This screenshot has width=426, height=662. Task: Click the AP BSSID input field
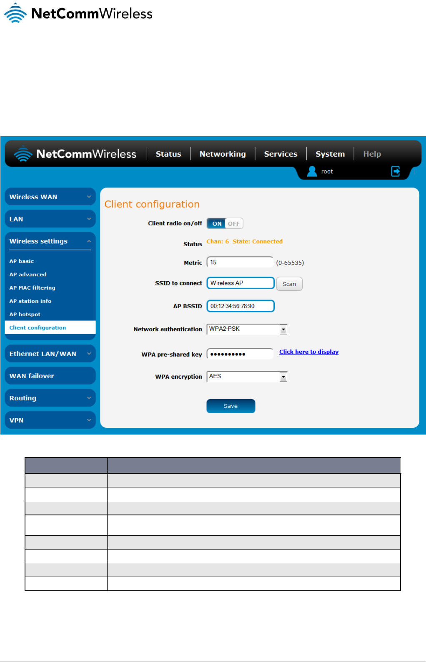coord(241,306)
